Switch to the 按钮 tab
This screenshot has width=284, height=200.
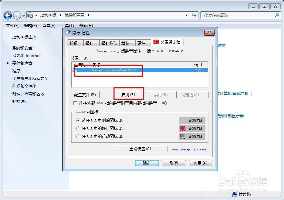(75, 43)
